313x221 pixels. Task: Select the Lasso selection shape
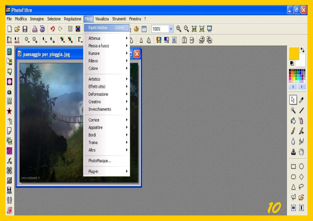tap(302, 187)
